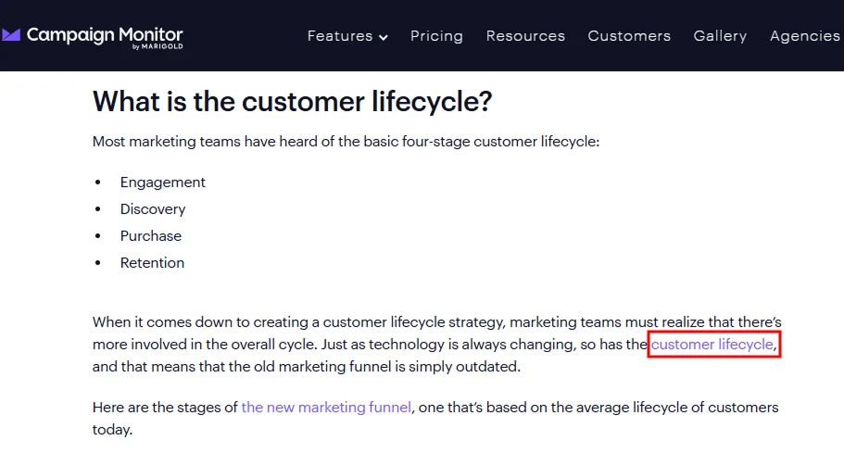Open the Gallery nav link

(720, 36)
